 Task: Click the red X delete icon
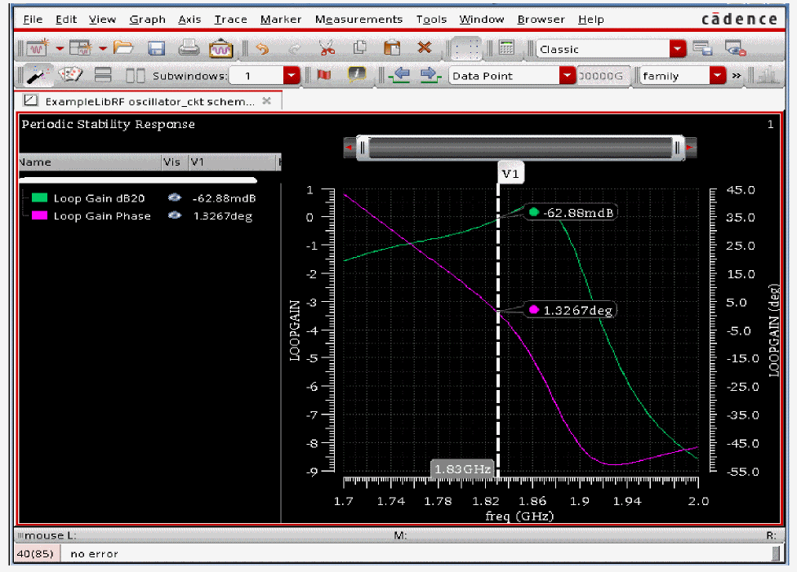(424, 48)
